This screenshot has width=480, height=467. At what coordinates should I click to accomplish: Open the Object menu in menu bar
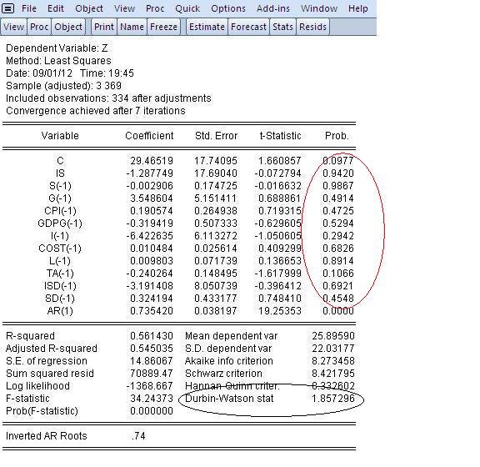pyautogui.click(x=89, y=8)
